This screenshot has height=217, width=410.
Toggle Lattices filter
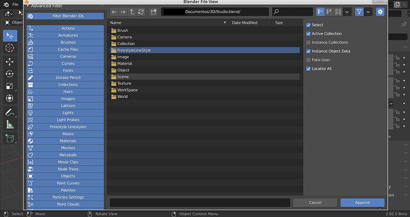[65, 106]
